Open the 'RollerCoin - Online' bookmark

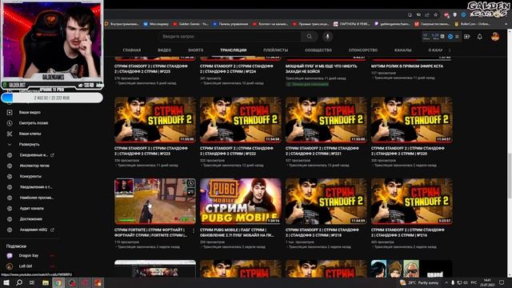[473, 24]
